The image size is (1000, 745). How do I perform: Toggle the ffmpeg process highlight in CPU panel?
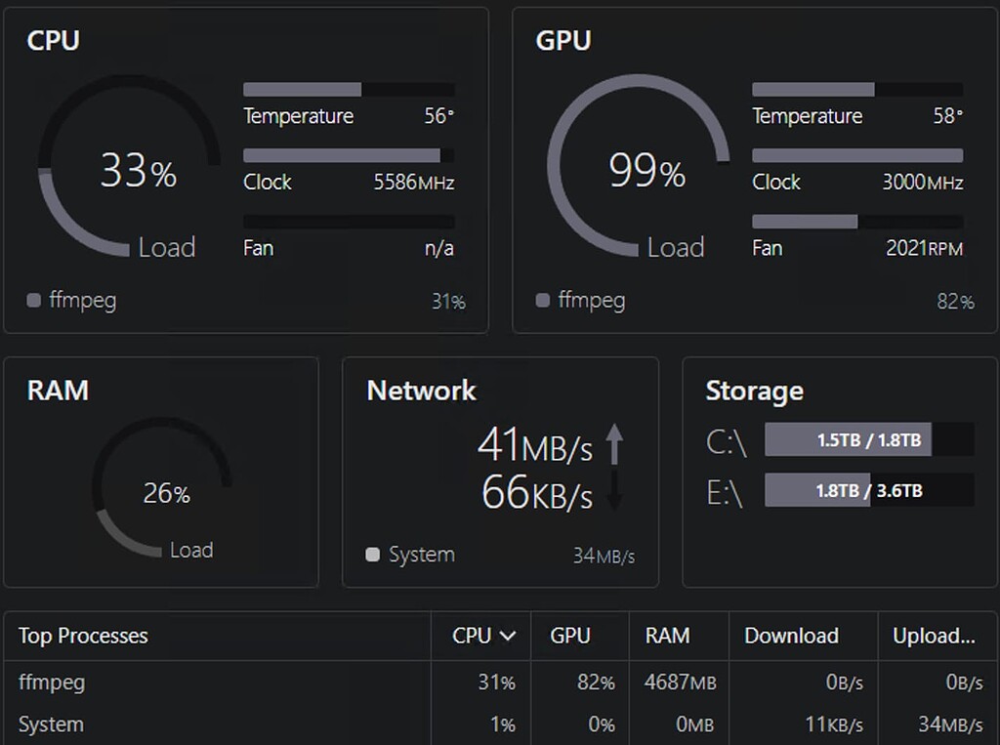pyautogui.click(x=83, y=301)
